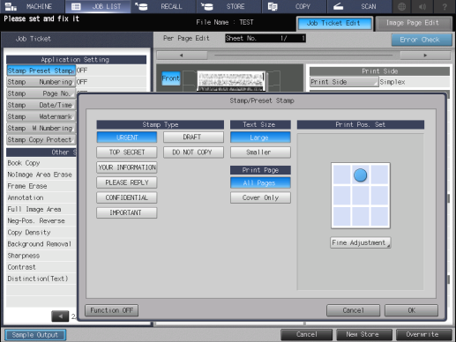The width and height of the screenshot is (456, 342).
Task: Click Function OFF button
Action: 111,310
